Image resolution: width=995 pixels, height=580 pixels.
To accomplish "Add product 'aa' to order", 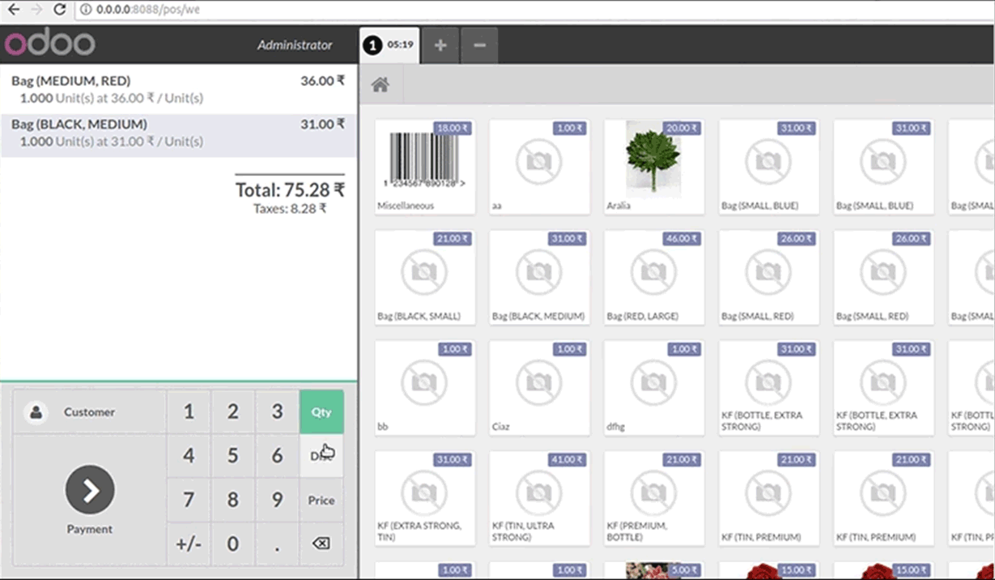I will (x=539, y=167).
